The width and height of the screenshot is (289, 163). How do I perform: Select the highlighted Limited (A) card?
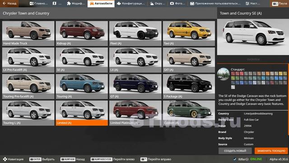[x=82, y=113]
